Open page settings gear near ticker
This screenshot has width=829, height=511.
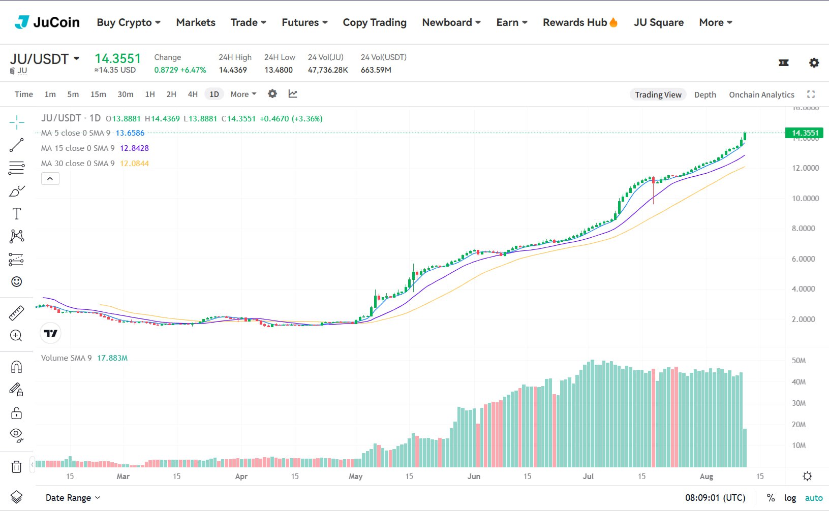pyautogui.click(x=814, y=62)
